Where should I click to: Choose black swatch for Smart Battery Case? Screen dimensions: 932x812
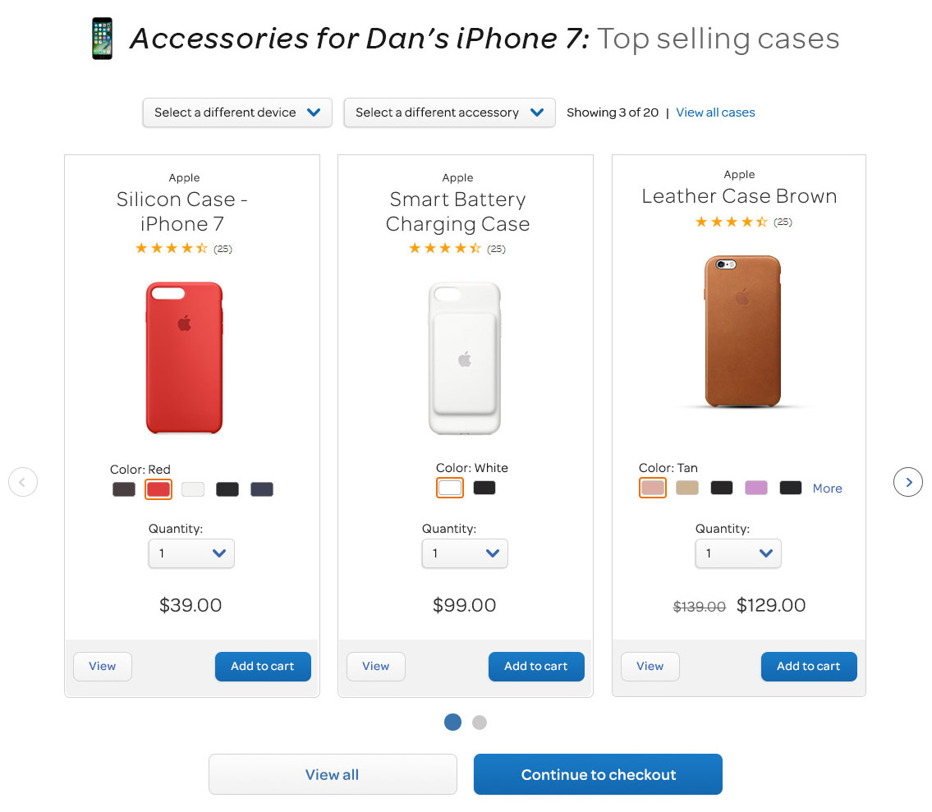coord(484,488)
